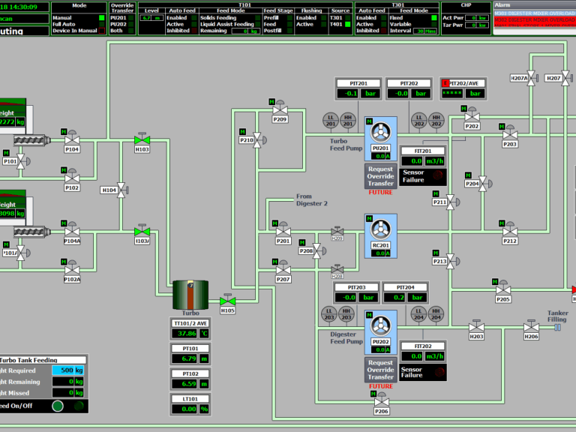Switch Feed On with the lit round button

[x=58, y=406]
